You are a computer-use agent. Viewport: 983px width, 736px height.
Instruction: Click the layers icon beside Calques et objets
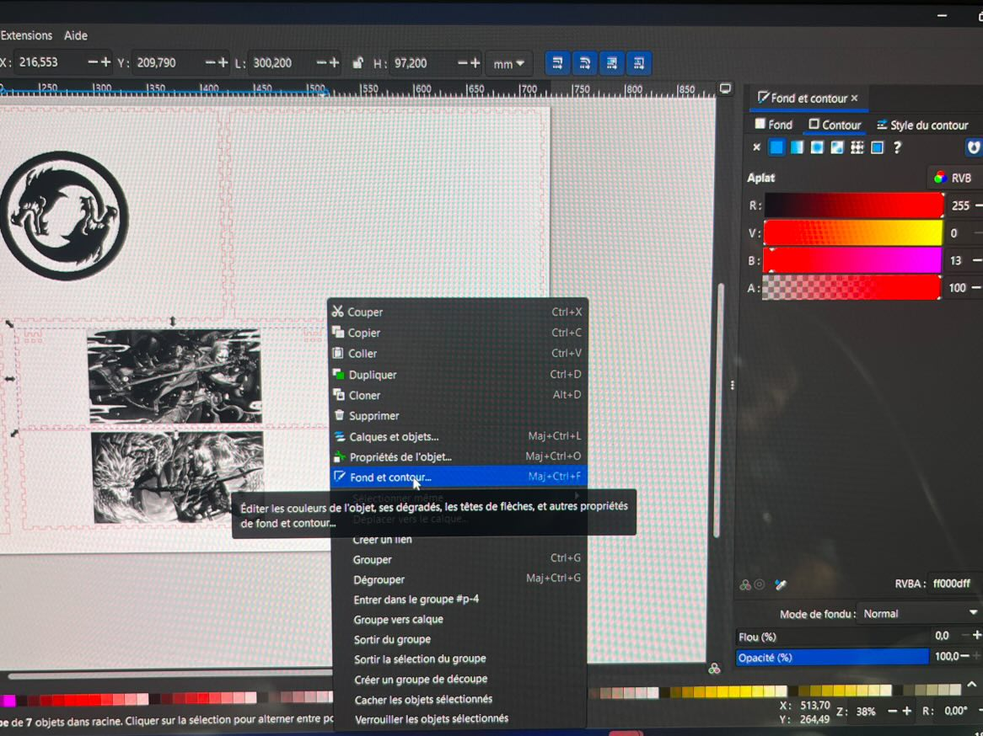click(339, 436)
